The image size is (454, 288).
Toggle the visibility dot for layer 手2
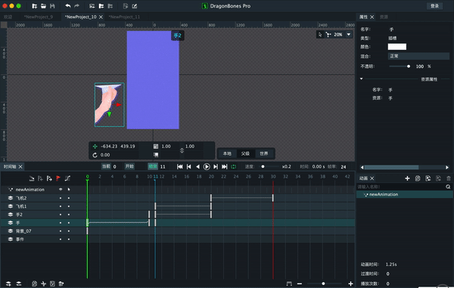61,215
